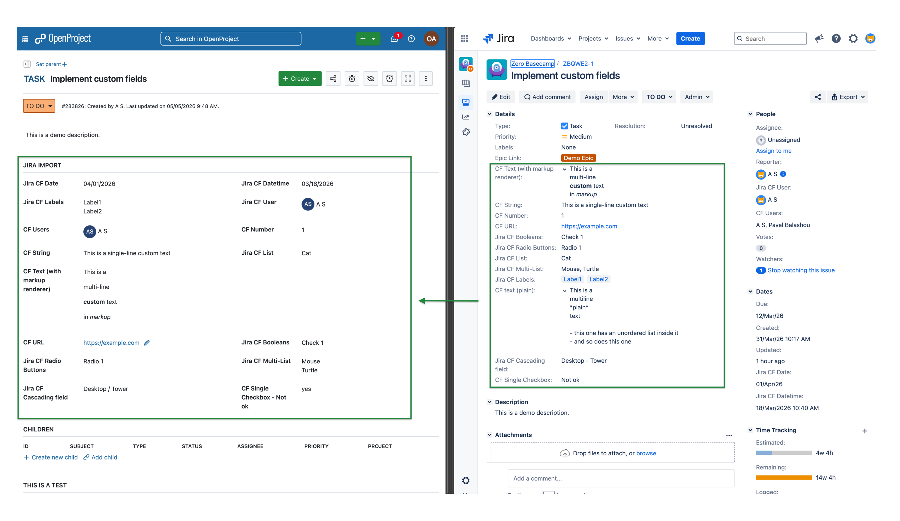The width and height of the screenshot is (900, 521).
Task: Open the Jira Admin dropdown
Action: [697, 97]
